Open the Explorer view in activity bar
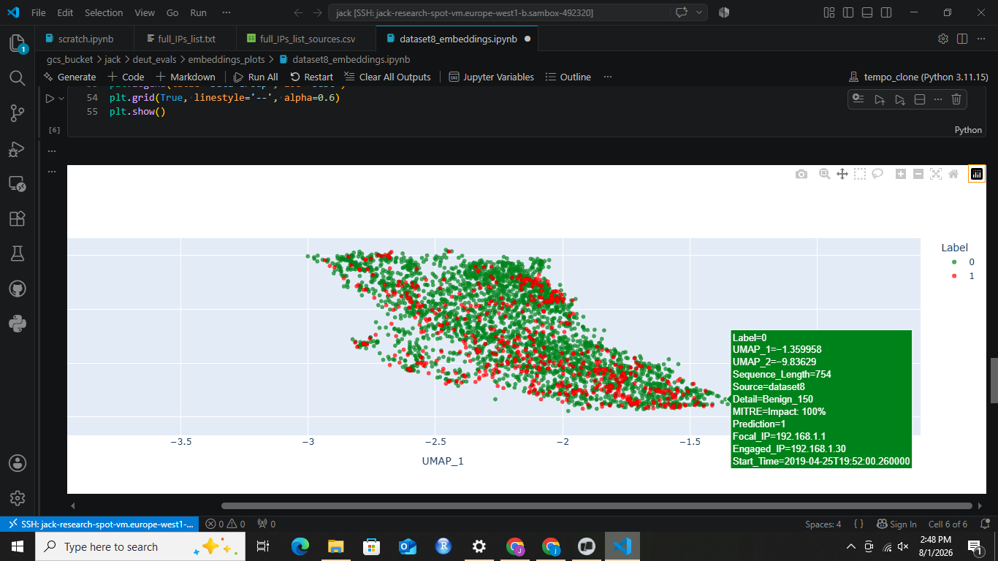The width and height of the screenshot is (998, 561). (18, 43)
